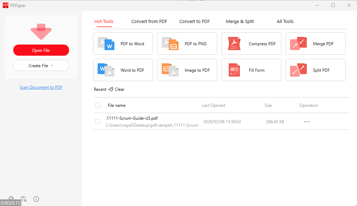Click the 266.45 KB size value
Image resolution: width=357 pixels, height=206 pixels.
(275, 122)
